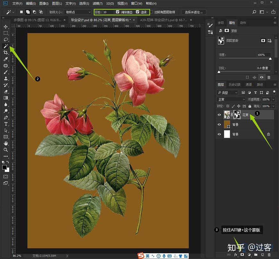279x259 pixels.
Task: Select the Magic Wand tool
Action: coord(5,46)
